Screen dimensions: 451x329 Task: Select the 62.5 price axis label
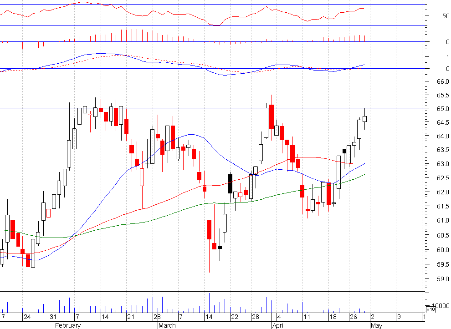pos(443,178)
